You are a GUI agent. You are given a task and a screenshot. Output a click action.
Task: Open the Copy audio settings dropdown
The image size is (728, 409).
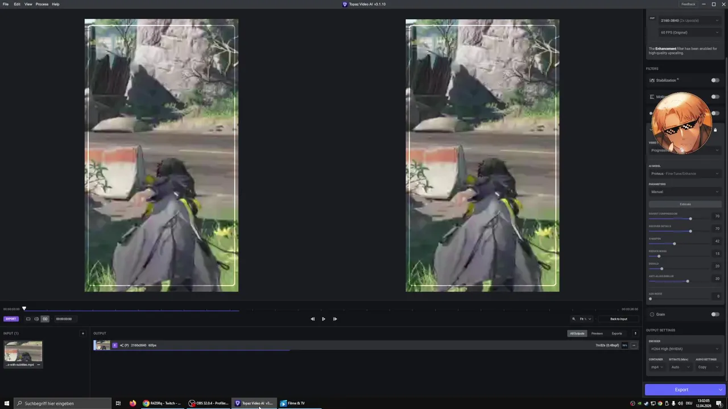coord(708,367)
